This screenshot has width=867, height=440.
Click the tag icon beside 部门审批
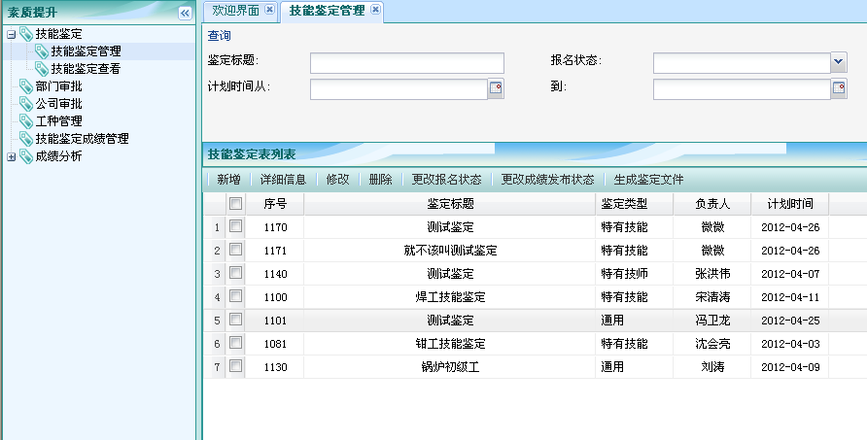[26, 86]
